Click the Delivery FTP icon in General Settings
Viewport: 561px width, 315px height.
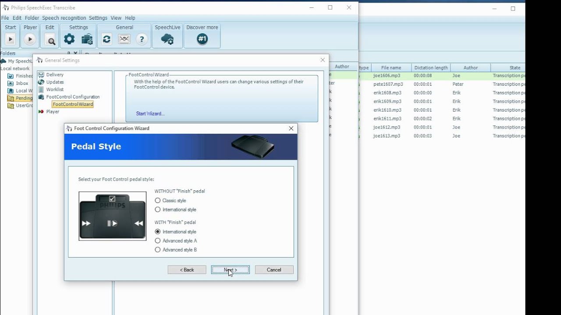coord(41,75)
